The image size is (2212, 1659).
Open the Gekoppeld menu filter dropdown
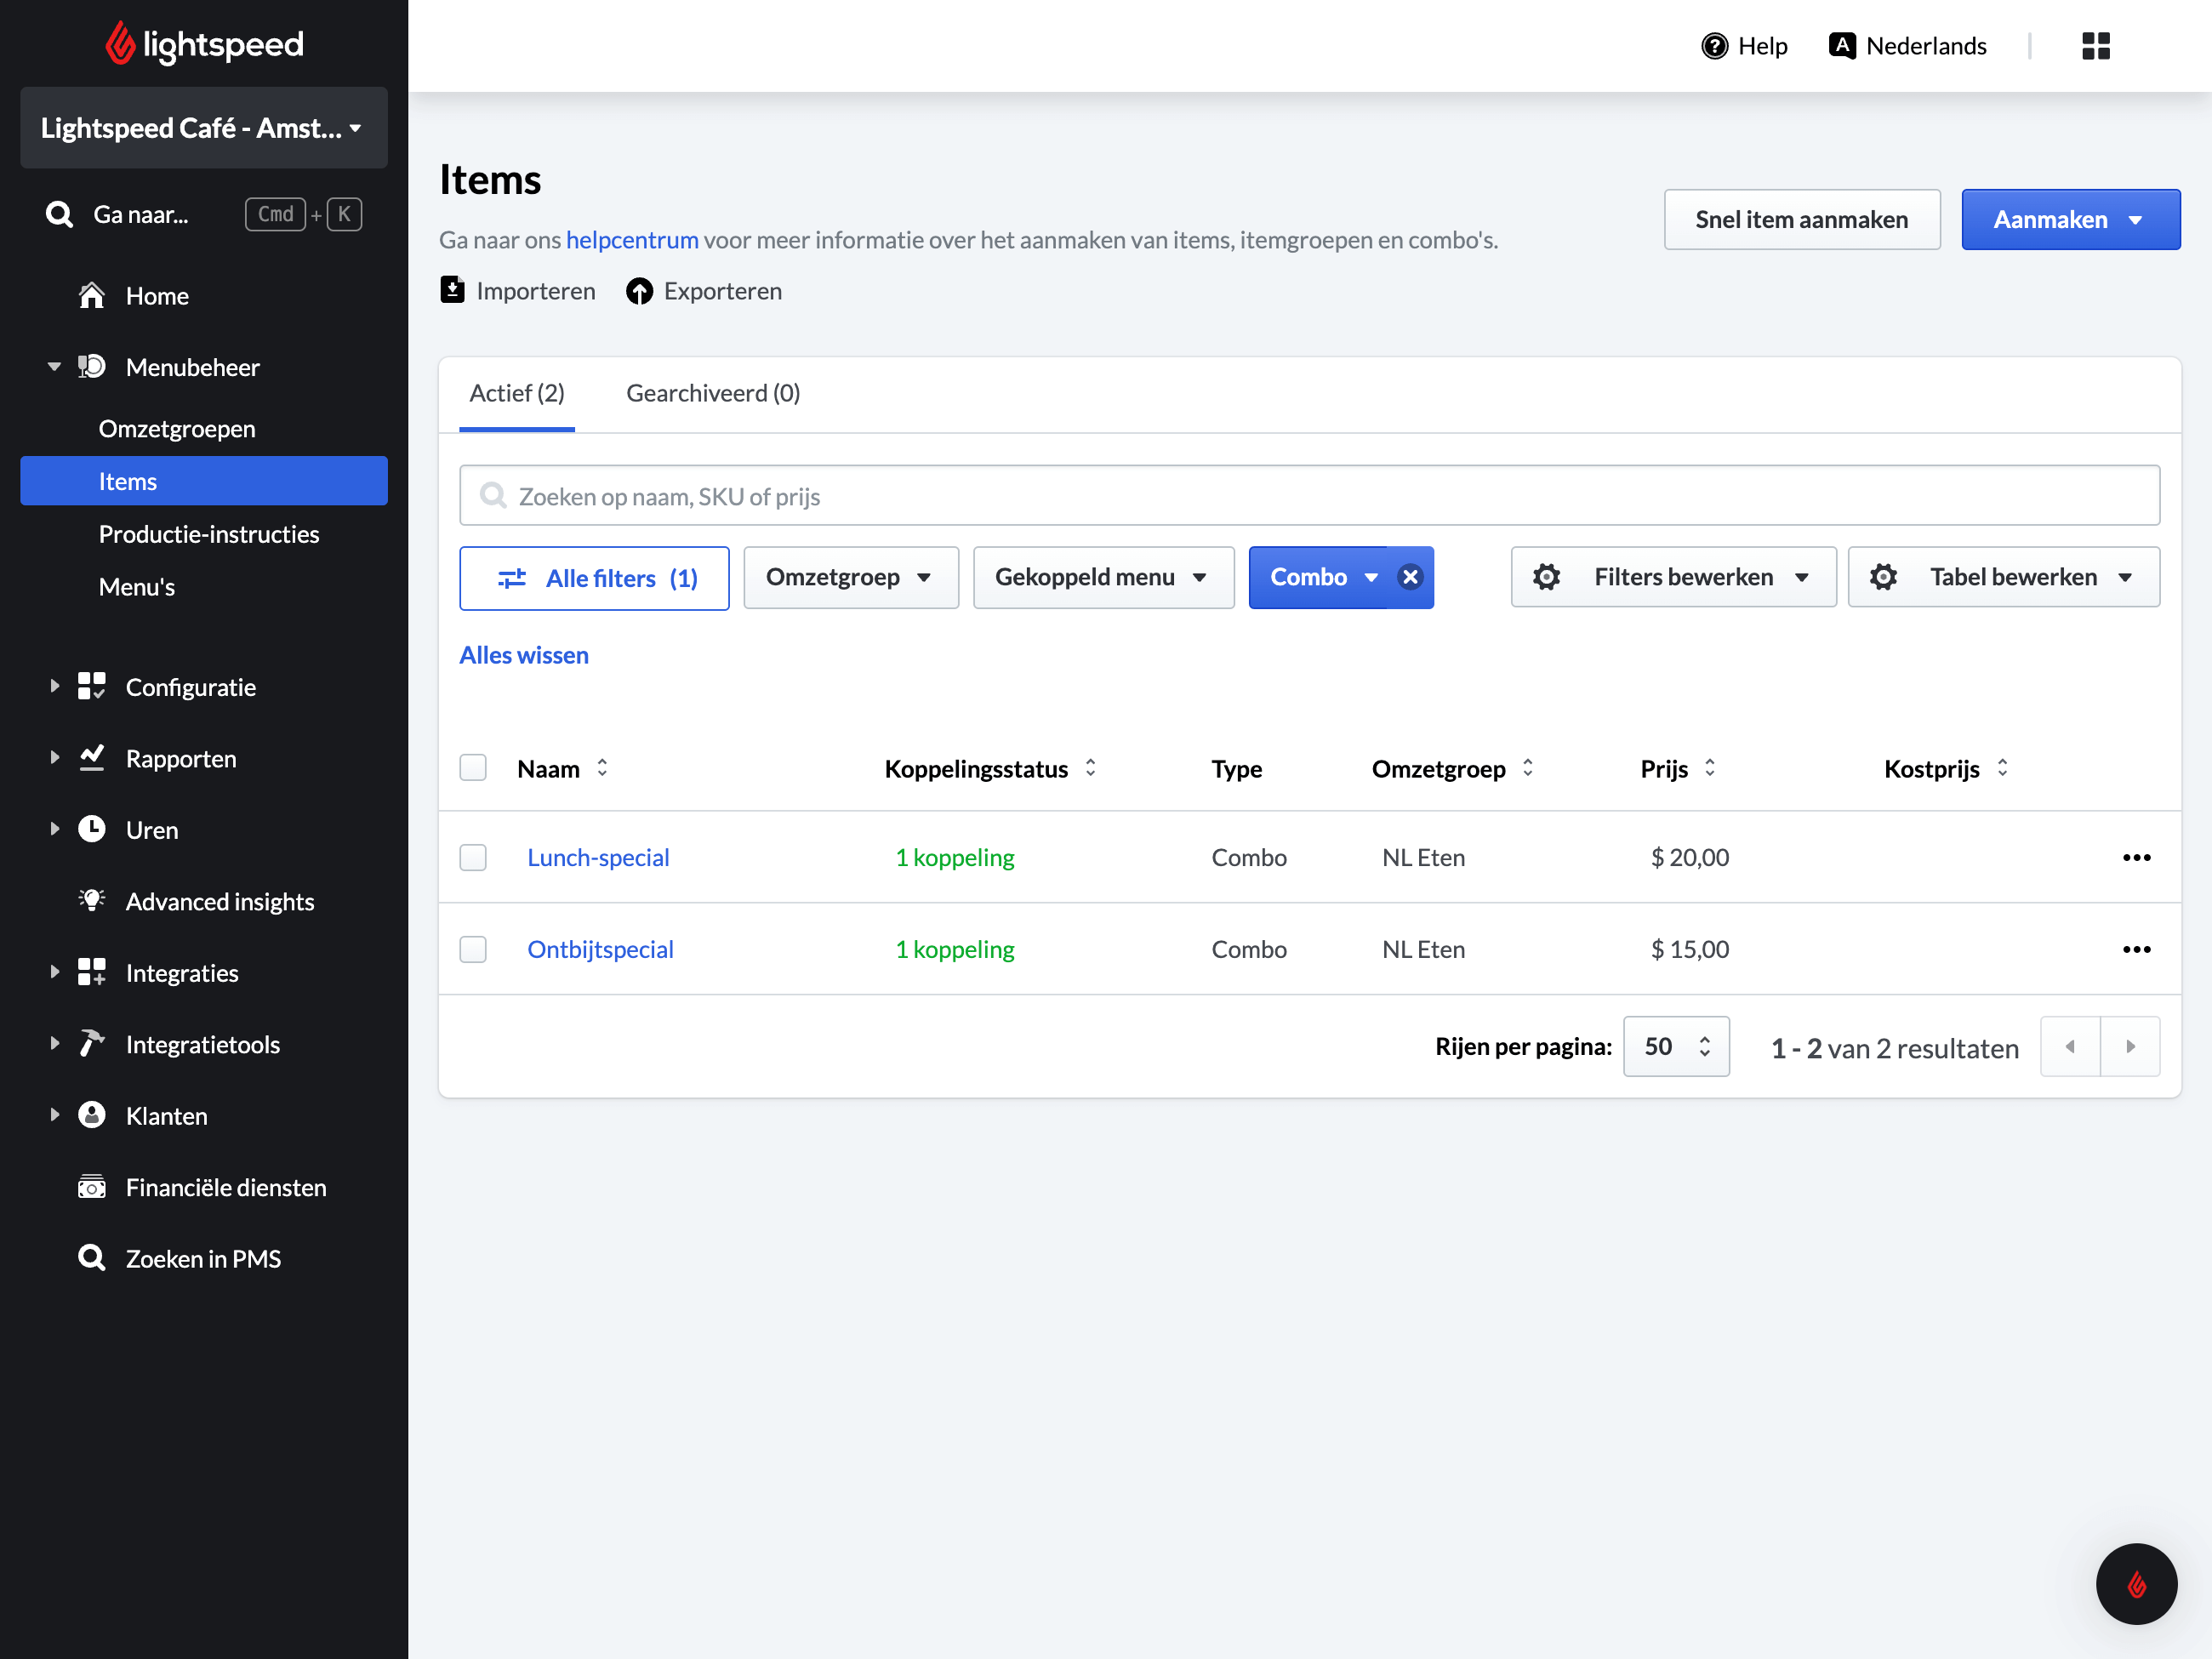click(1103, 577)
